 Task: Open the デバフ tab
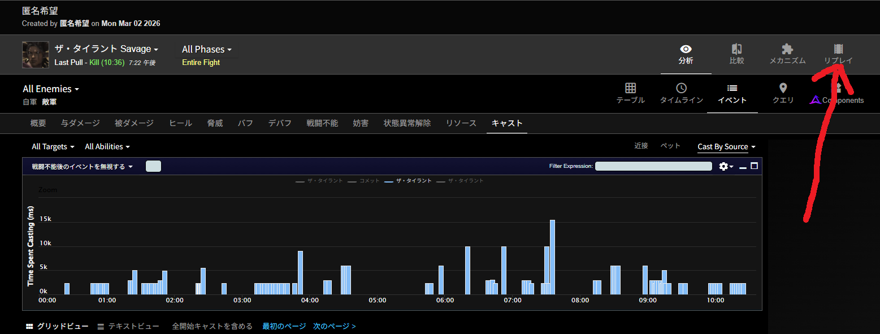tap(280, 123)
